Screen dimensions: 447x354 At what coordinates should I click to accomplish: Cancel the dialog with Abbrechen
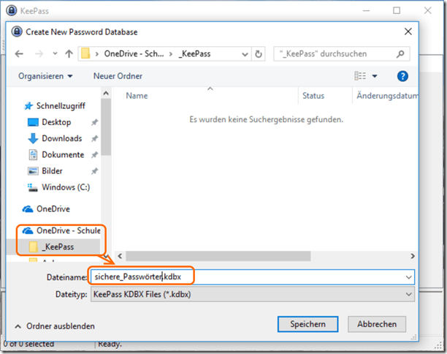[377, 324]
